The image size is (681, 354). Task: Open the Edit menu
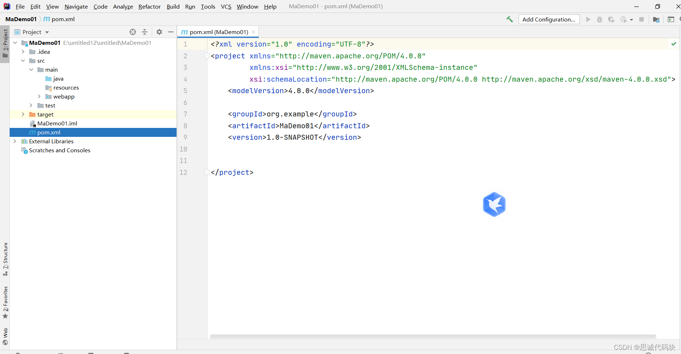click(35, 6)
